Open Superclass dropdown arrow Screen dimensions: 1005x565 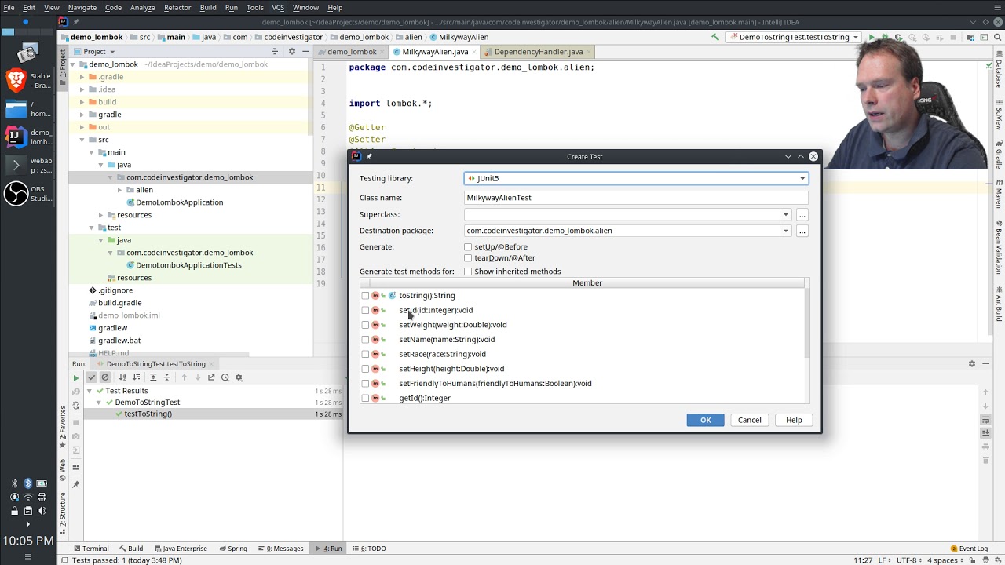785,214
